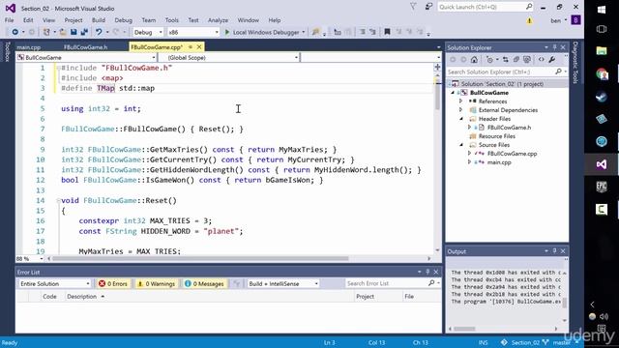This screenshot has width=619, height=348.
Task: Click the Home icon in Solution Explorer
Action: click(474, 60)
